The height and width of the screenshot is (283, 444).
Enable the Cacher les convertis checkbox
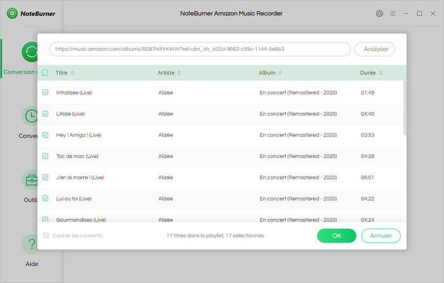(46, 235)
